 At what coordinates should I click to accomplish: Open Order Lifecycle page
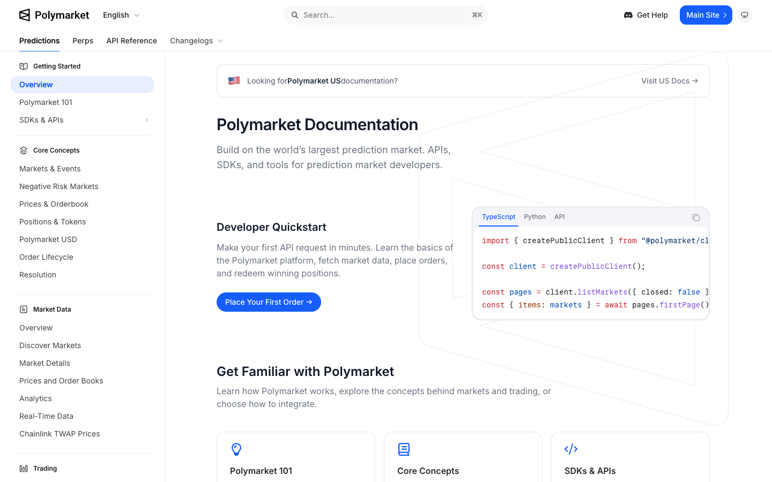[82, 257]
